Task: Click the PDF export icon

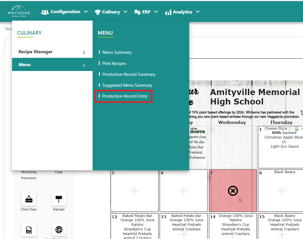Action: (x=29, y=230)
